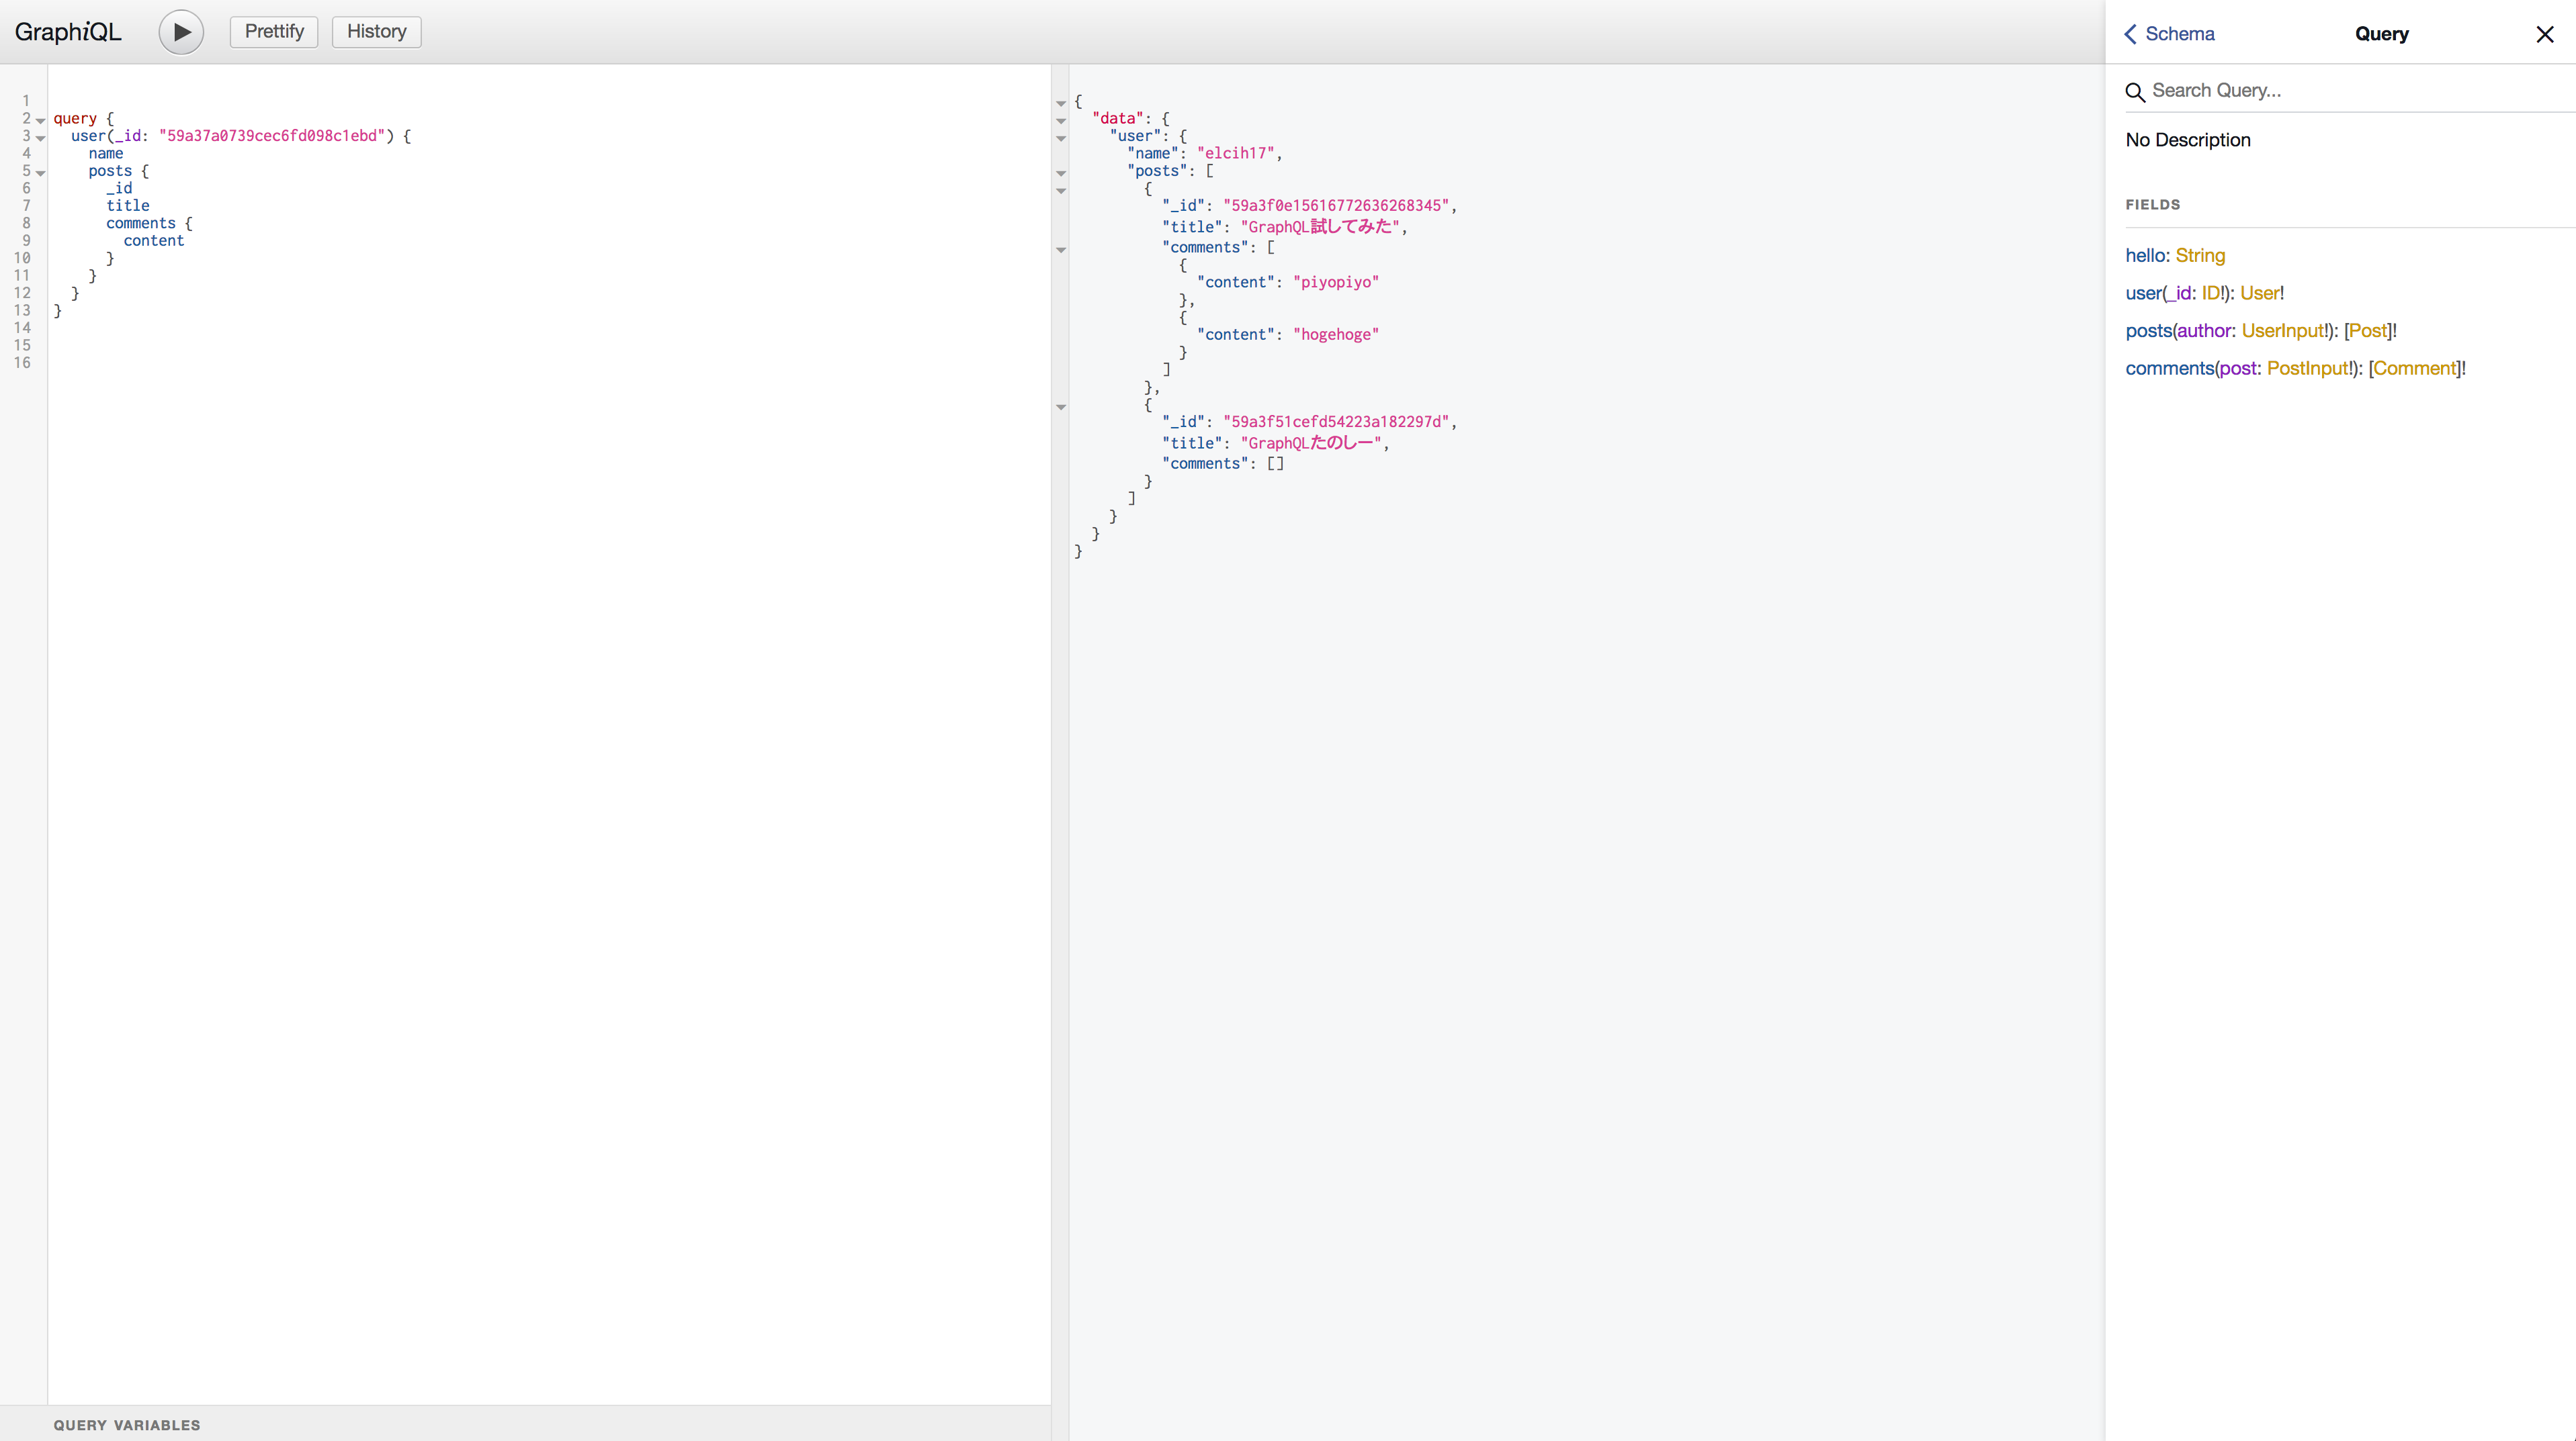
Task: Open the PostInput type documentation
Action: 2307,369
